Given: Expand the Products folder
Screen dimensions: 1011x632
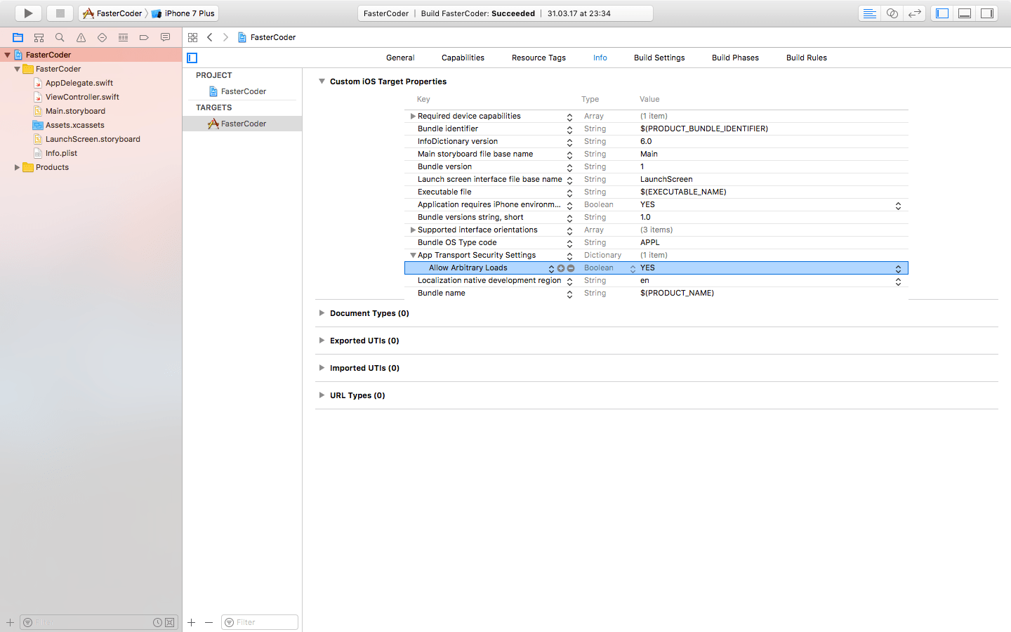Looking at the screenshot, I should 17,167.
